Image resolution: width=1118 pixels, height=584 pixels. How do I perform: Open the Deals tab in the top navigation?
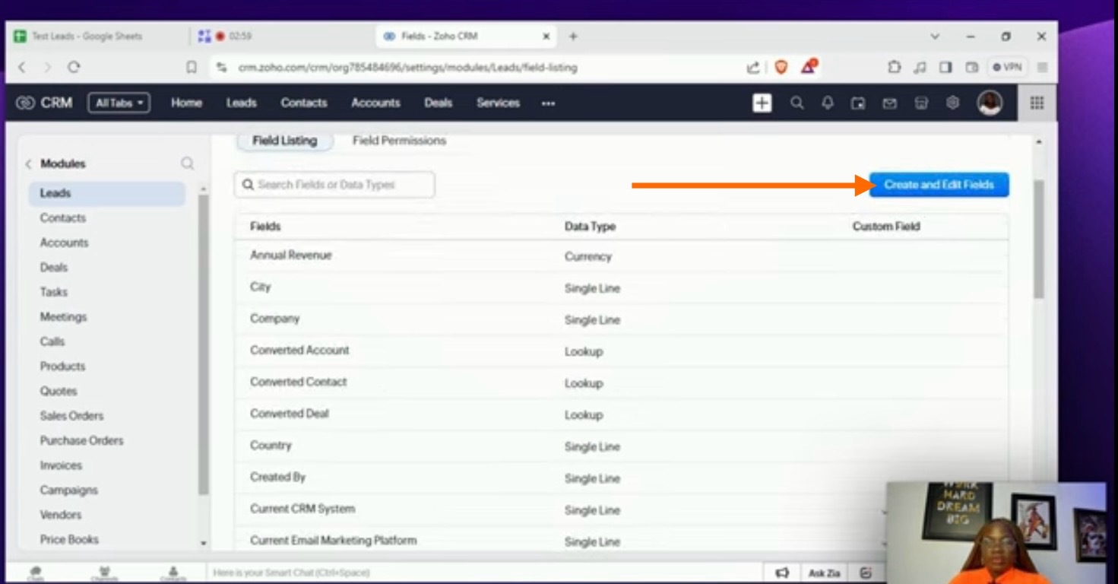(438, 103)
